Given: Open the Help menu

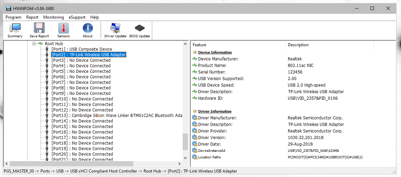Looking at the screenshot, I should click(x=94, y=17).
